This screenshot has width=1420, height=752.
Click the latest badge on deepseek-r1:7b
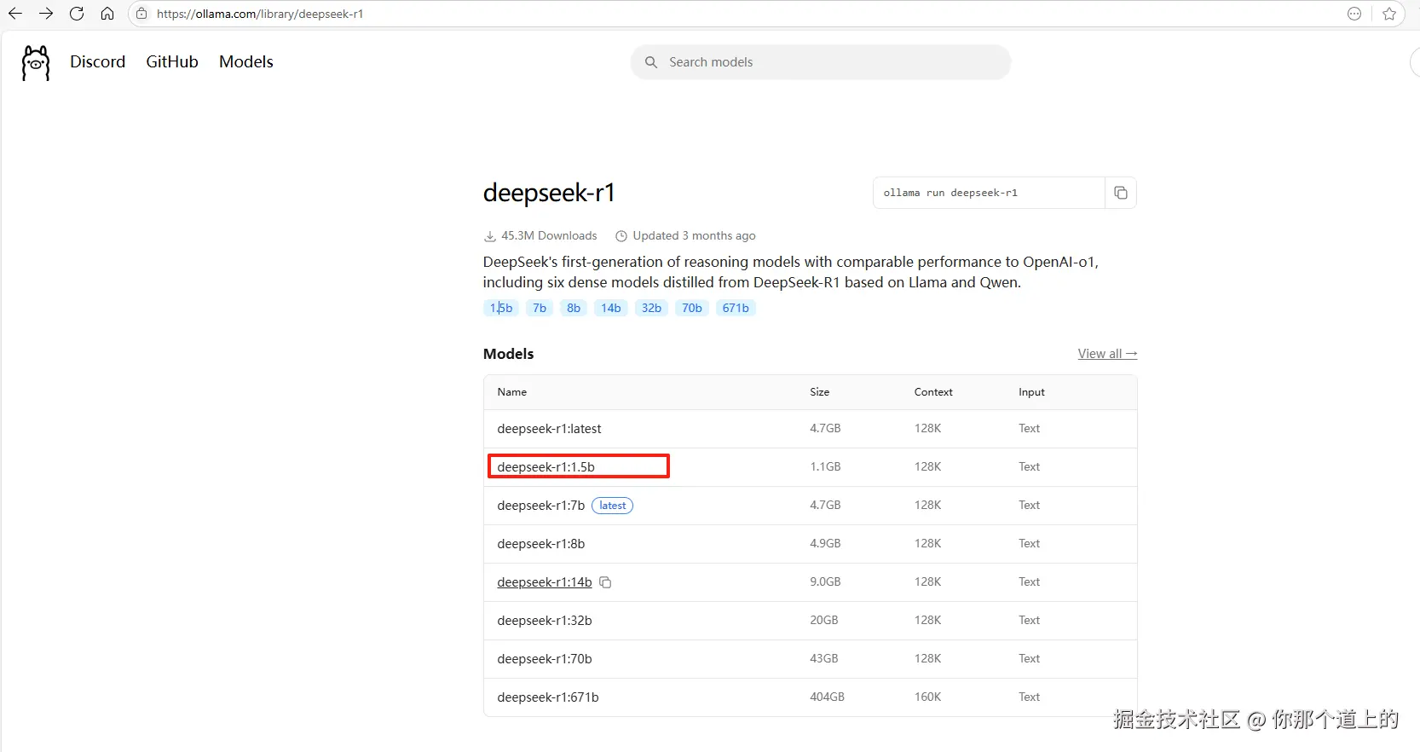click(613, 506)
